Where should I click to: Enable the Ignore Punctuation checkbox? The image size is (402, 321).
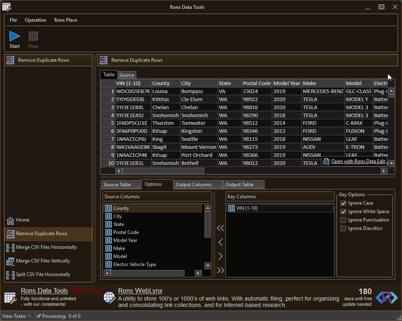point(343,220)
